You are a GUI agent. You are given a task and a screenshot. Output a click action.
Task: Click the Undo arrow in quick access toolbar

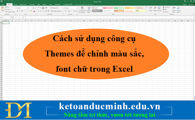click(x=5, y=1)
